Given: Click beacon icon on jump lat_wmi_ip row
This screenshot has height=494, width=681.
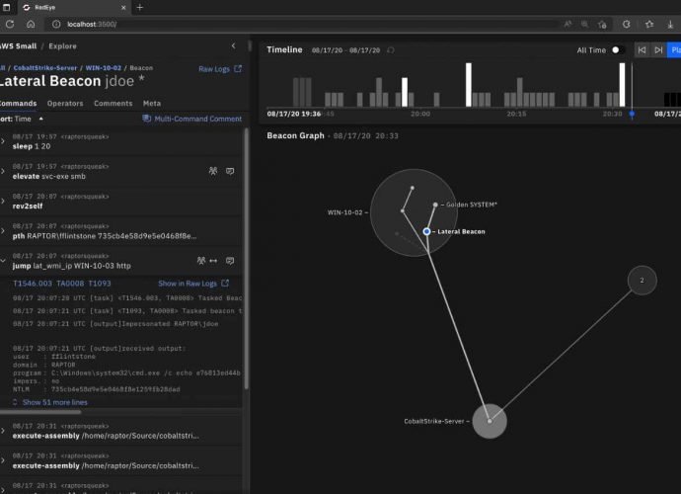Looking at the screenshot, I should click(200, 261).
